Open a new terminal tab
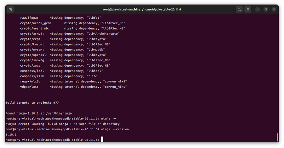The image size is (284, 148). [10, 9]
